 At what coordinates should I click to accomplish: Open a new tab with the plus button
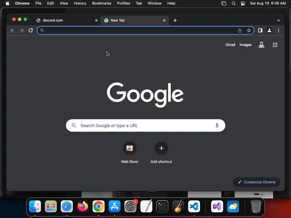[x=175, y=20]
